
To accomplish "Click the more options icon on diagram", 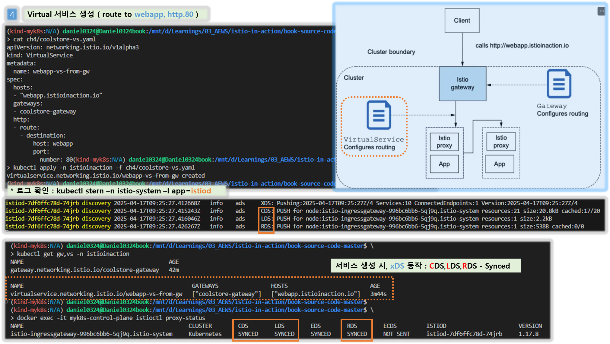I will click(602, 11).
